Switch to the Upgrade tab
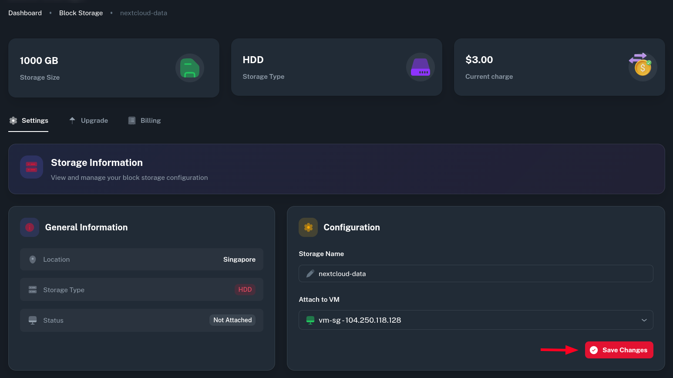 pos(89,121)
